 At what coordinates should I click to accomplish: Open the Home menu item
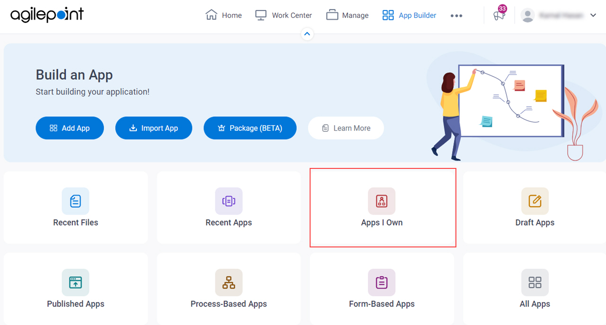pyautogui.click(x=223, y=15)
